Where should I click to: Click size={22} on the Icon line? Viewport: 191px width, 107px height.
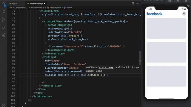pyautogui.click(x=92, y=46)
